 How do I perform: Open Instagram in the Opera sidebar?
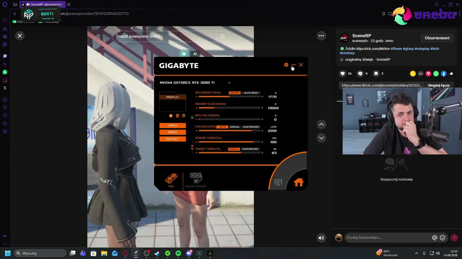point(5,80)
